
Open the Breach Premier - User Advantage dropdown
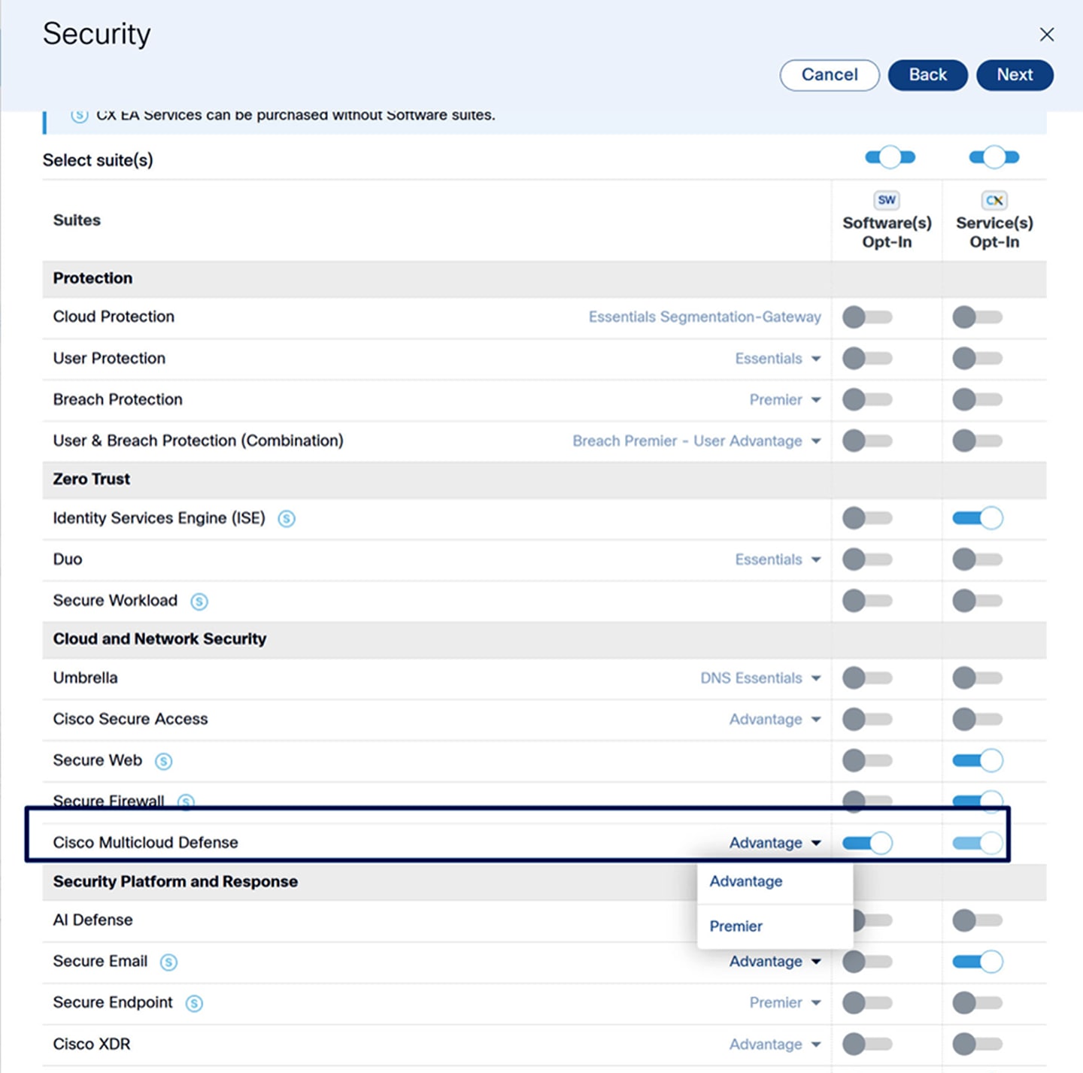696,441
